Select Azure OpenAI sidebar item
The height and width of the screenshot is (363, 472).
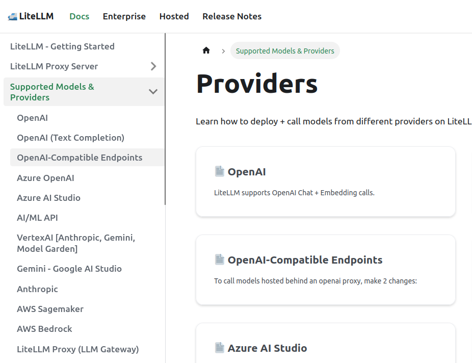(45, 178)
